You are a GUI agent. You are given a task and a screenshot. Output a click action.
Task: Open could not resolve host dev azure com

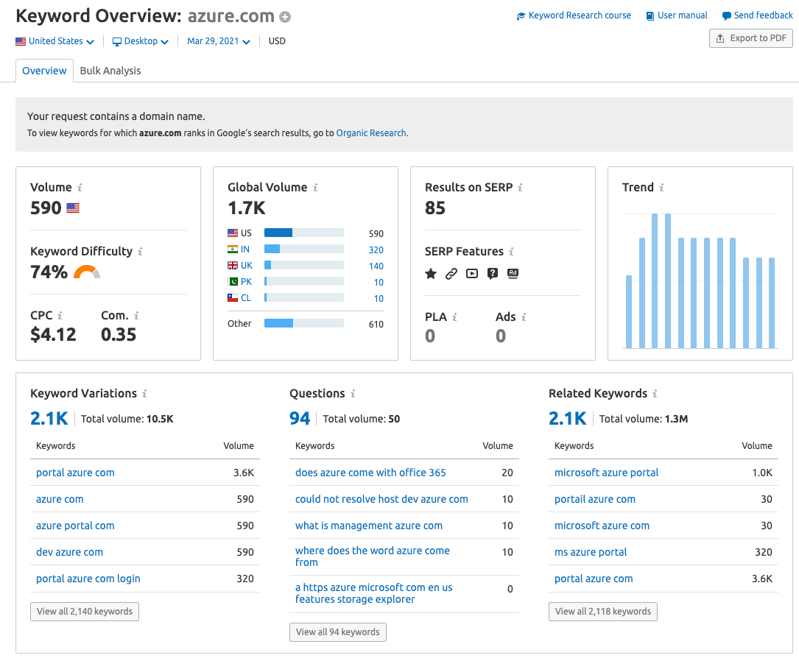(381, 500)
